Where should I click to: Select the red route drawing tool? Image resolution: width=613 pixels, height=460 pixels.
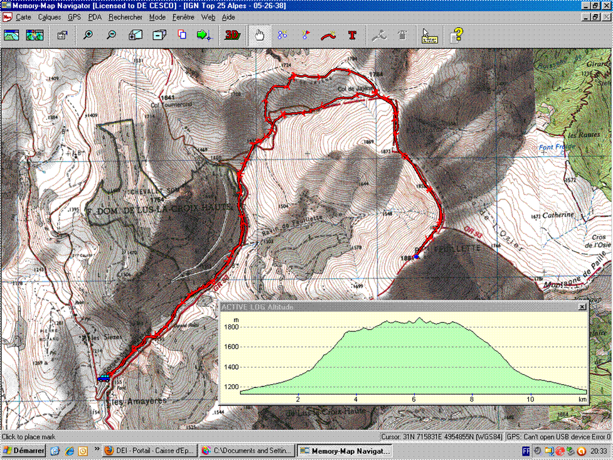click(x=328, y=36)
